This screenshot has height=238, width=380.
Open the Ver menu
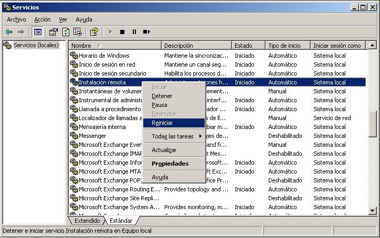(x=63, y=19)
